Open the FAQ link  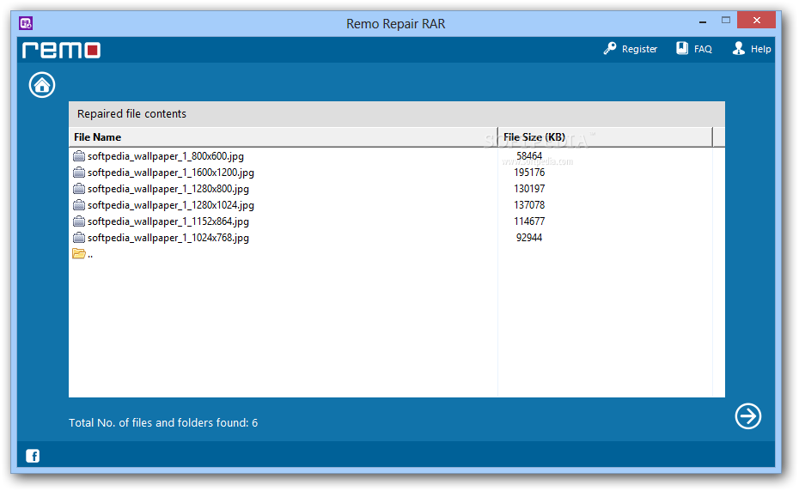(703, 49)
